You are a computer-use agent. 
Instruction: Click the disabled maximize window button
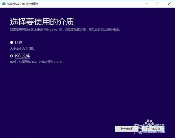(x=158, y=4)
